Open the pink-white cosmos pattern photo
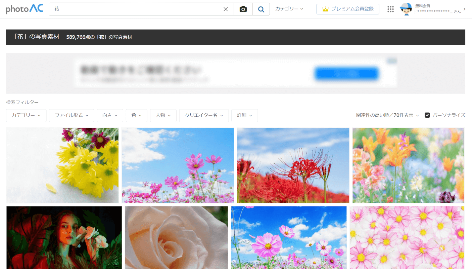The image size is (472, 269). pos(407,237)
